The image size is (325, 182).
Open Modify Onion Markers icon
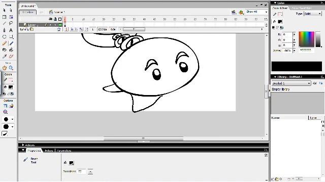point(87,29)
